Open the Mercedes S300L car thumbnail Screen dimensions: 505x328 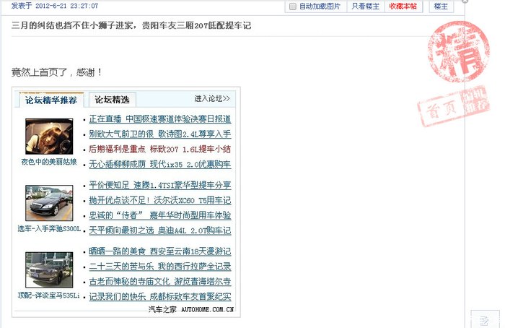pyautogui.click(x=49, y=203)
